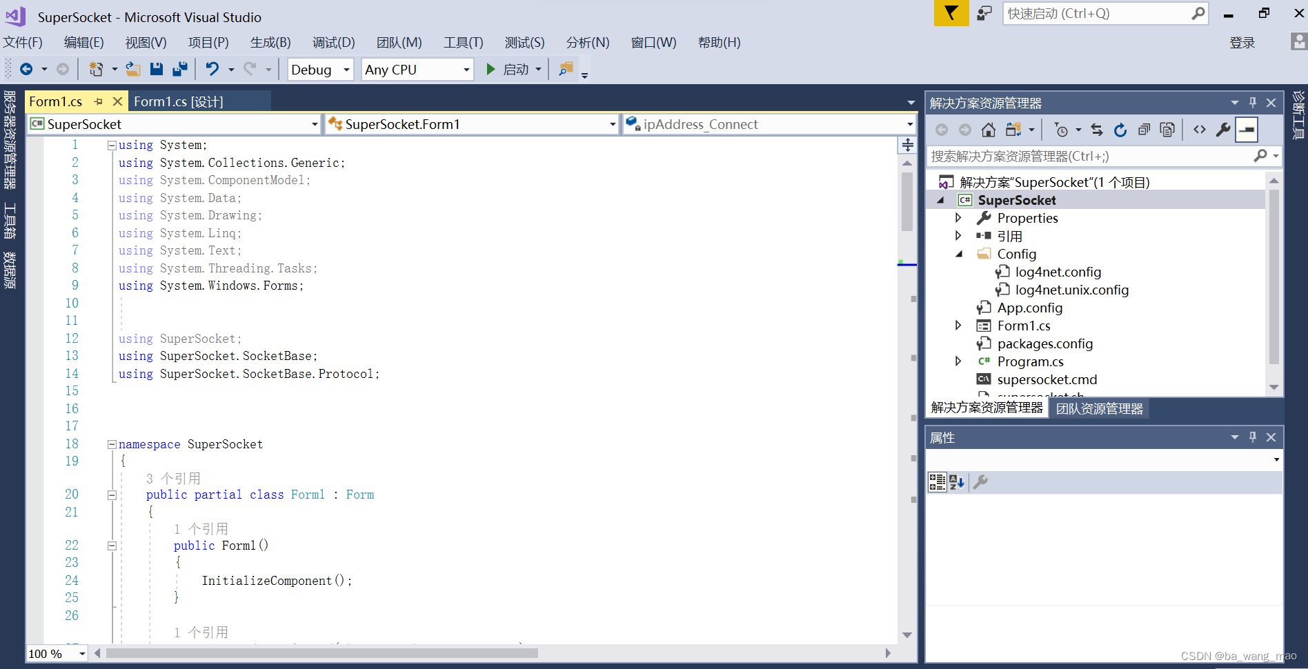Image resolution: width=1308 pixels, height=669 pixels.
Task: Click the notifications flag icon in title bar
Action: click(951, 13)
